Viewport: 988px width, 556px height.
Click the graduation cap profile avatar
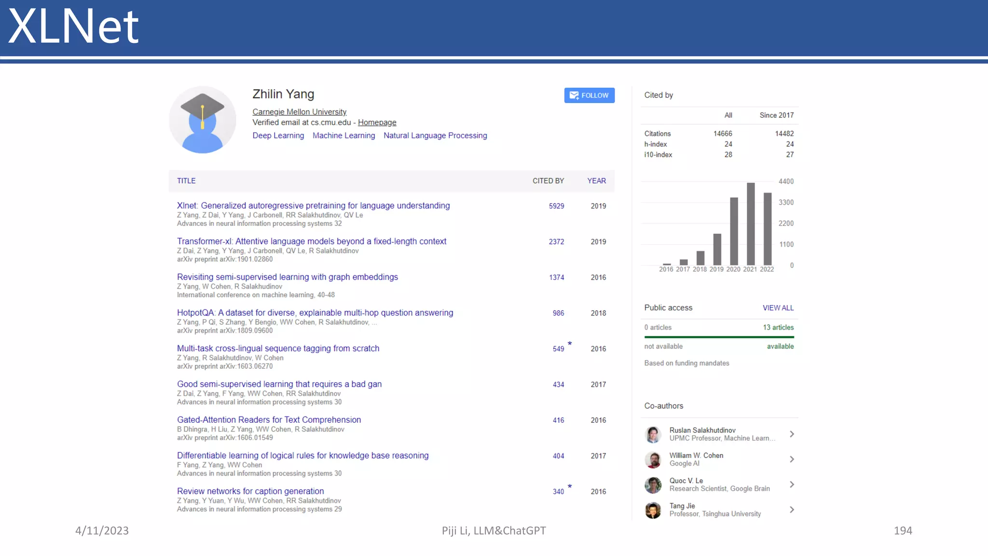pos(202,120)
